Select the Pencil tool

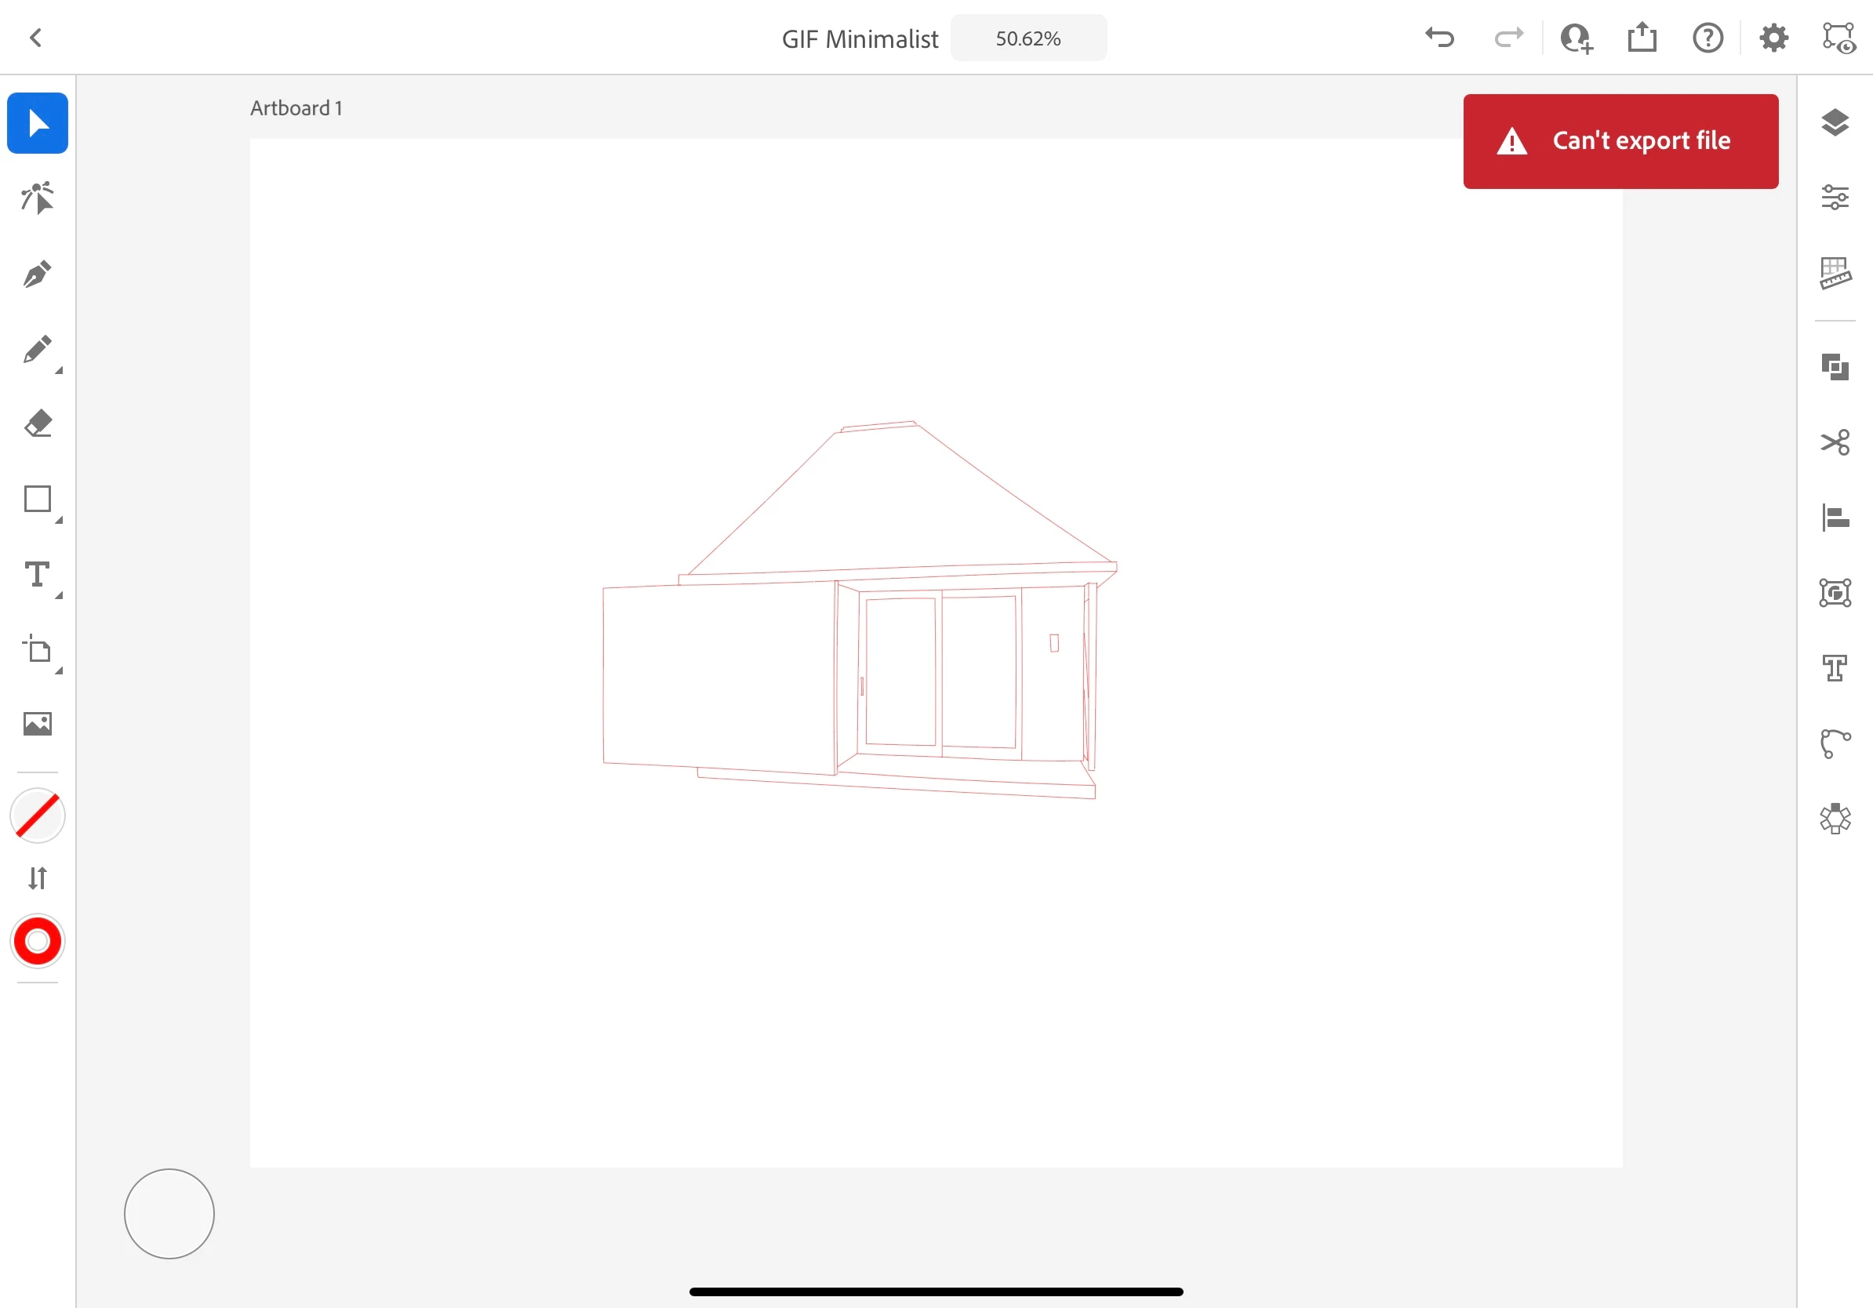pos(38,349)
